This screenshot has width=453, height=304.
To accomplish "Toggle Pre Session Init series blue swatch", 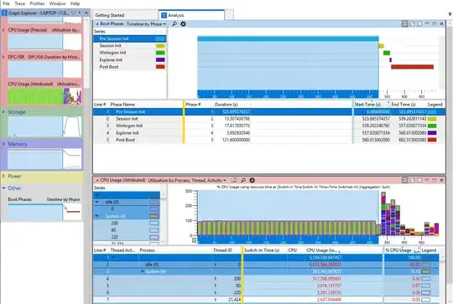I will 160,39.
